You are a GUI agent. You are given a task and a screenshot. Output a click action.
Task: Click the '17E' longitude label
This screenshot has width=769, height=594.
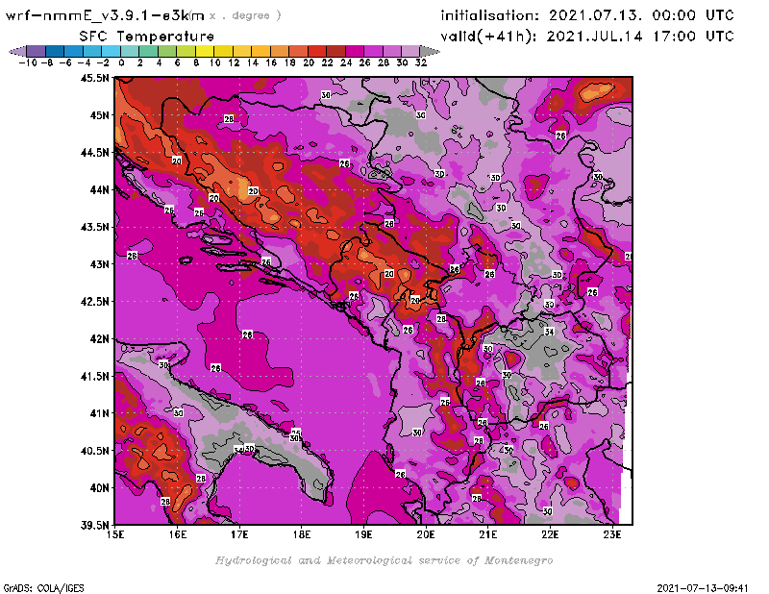click(x=239, y=534)
